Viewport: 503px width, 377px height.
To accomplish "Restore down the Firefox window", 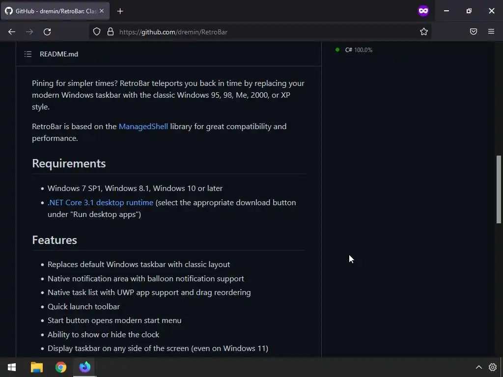I will pos(469,11).
